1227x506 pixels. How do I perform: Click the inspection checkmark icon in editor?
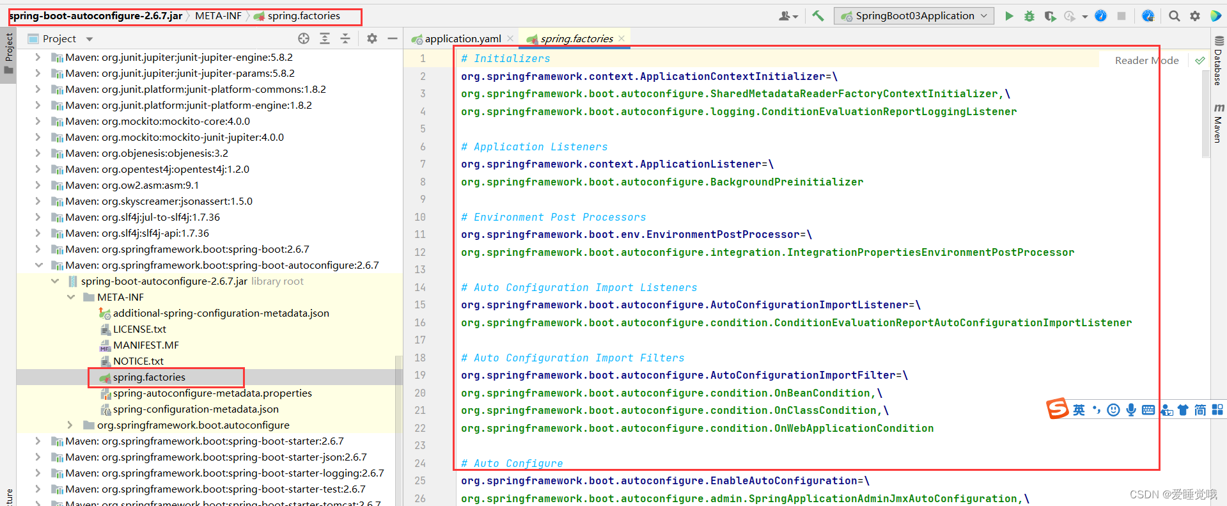point(1200,61)
